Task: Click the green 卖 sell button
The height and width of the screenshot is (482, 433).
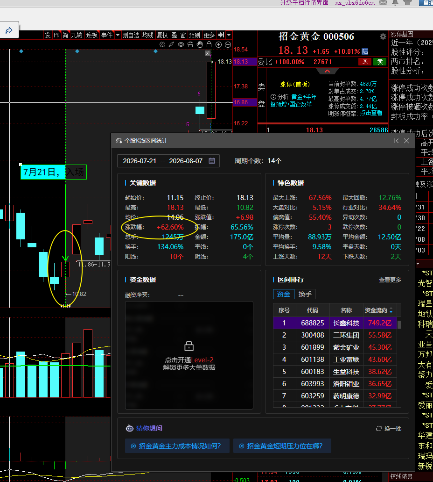Action: click(x=380, y=62)
